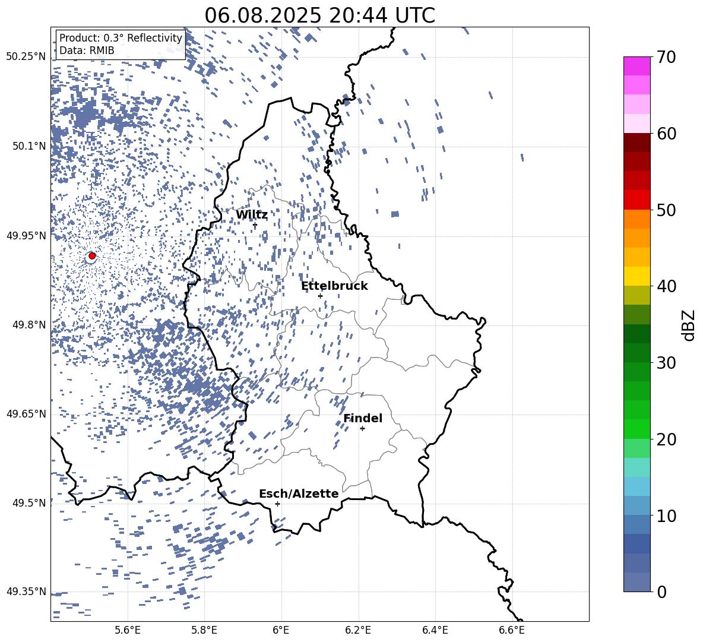Click the 5.8°E longitude label
The width and height of the screenshot is (703, 642).
point(204,630)
